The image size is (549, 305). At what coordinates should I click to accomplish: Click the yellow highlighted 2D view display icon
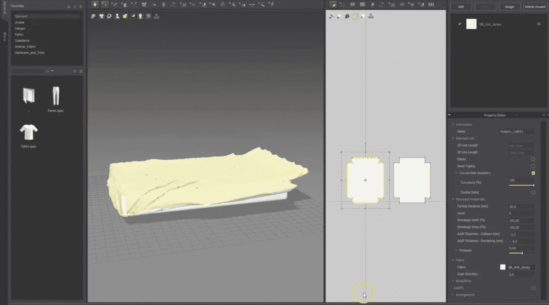coord(355,16)
